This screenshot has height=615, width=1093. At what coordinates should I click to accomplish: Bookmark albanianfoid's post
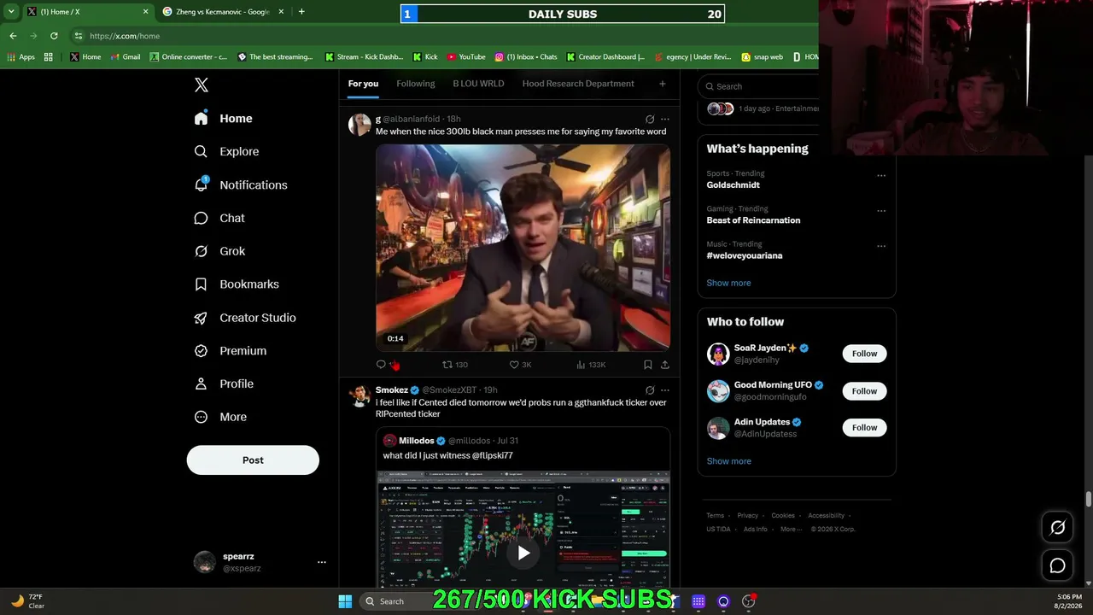tap(648, 365)
